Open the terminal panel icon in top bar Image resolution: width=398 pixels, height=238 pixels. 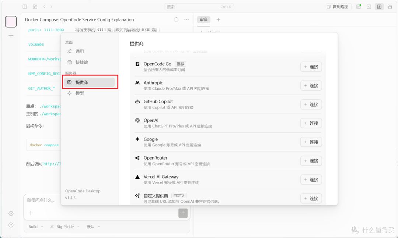coord(369,7)
